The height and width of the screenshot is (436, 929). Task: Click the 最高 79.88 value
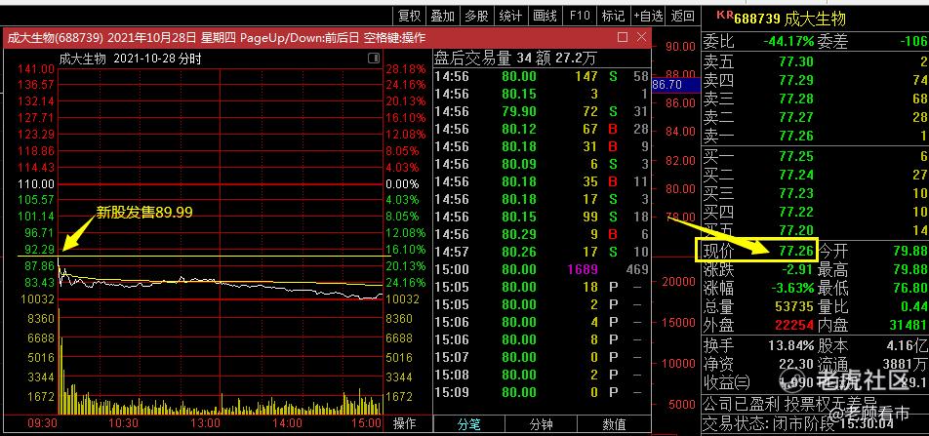910,270
